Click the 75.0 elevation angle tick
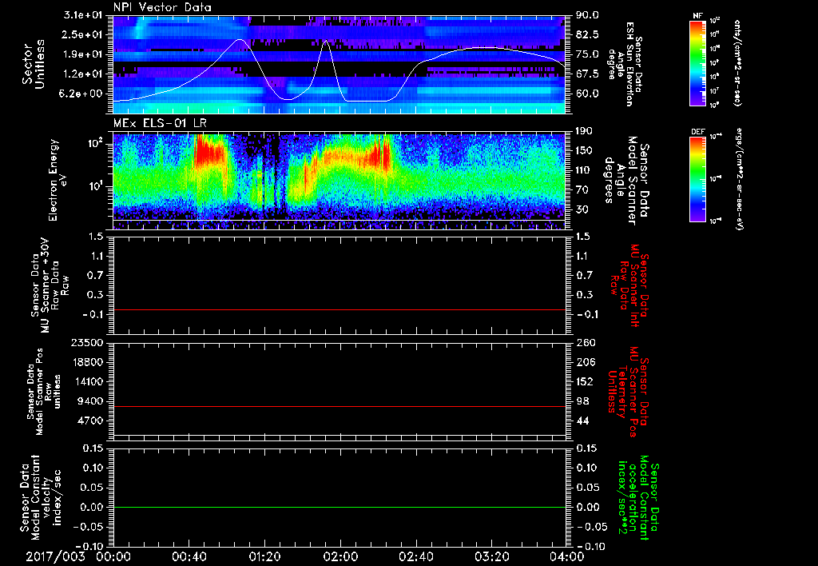Viewport: 818px width, 566px height. (587, 54)
